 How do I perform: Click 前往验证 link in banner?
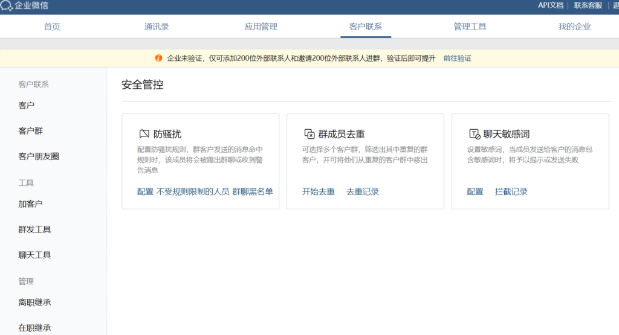(457, 59)
